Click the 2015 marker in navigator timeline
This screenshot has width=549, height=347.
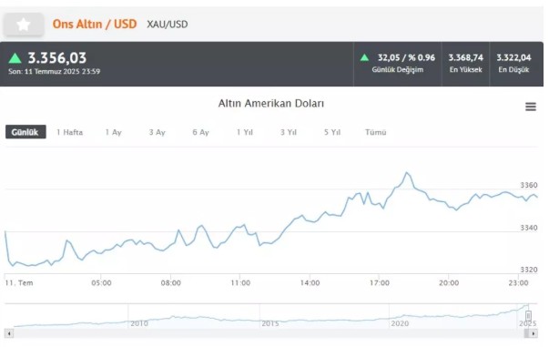(270, 323)
